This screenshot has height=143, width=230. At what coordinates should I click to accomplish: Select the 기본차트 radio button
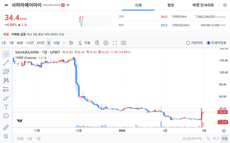[x=188, y=43]
